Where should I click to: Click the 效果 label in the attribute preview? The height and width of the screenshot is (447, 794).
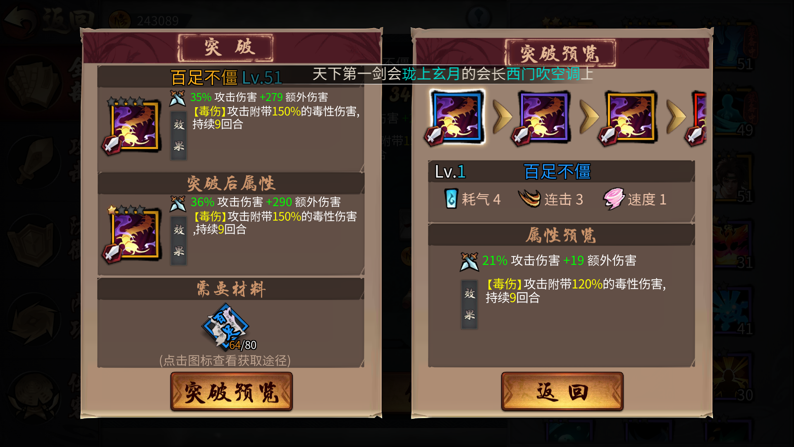point(469,304)
